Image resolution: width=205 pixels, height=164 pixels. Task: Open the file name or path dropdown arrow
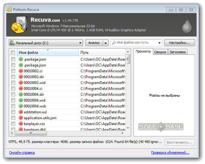tap(159, 43)
